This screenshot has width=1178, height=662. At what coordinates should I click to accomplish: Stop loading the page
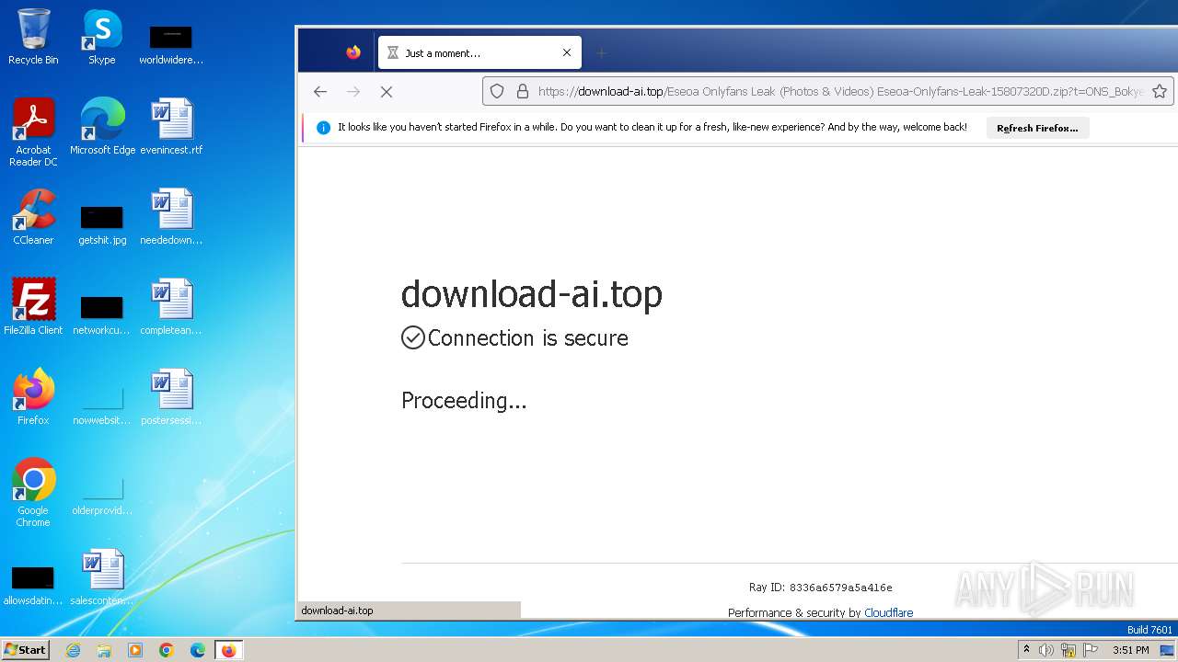click(387, 91)
